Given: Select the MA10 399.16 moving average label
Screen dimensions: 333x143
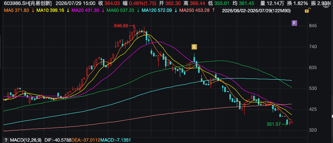Looking at the screenshot, I should pos(50,10).
